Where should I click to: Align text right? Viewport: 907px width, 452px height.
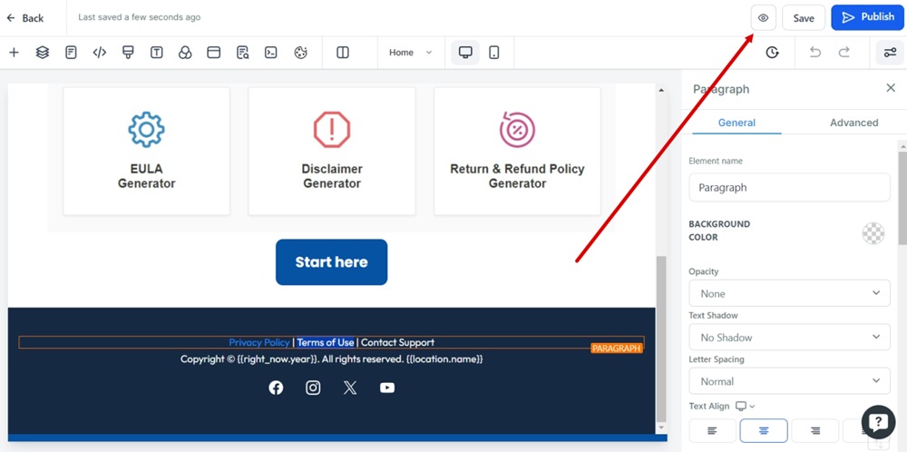click(x=815, y=430)
